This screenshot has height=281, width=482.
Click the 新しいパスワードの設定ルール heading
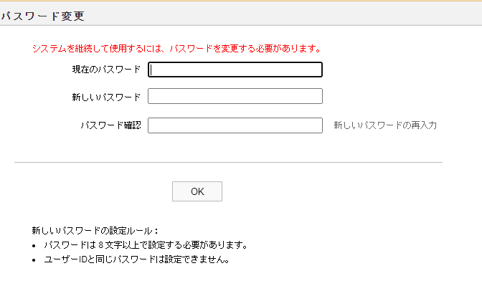(95, 231)
